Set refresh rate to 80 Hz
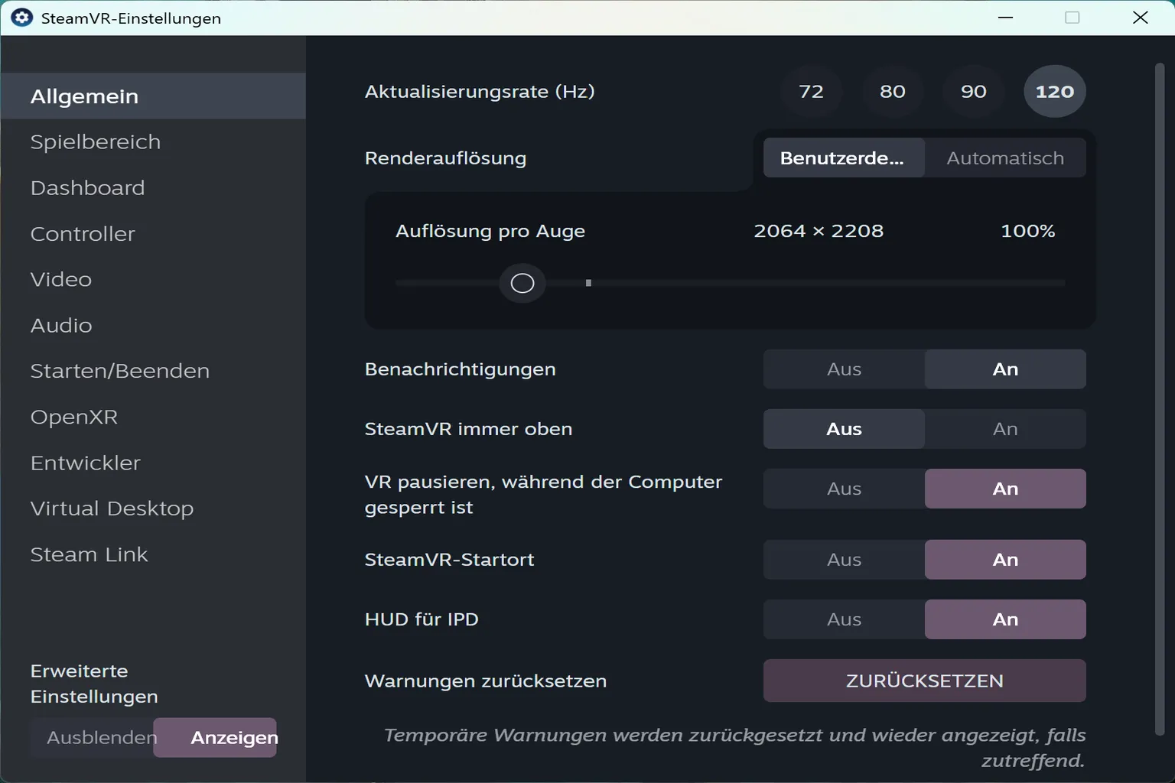 893,92
